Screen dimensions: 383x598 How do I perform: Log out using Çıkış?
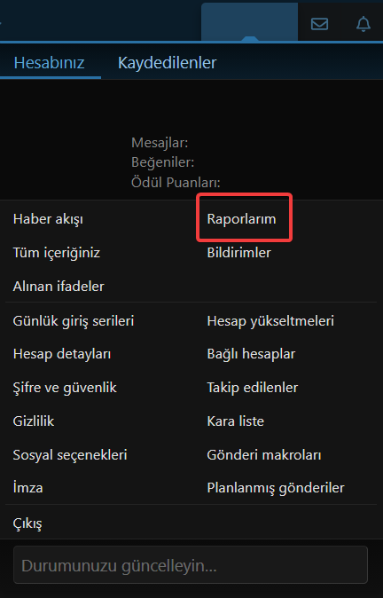pyautogui.click(x=27, y=523)
